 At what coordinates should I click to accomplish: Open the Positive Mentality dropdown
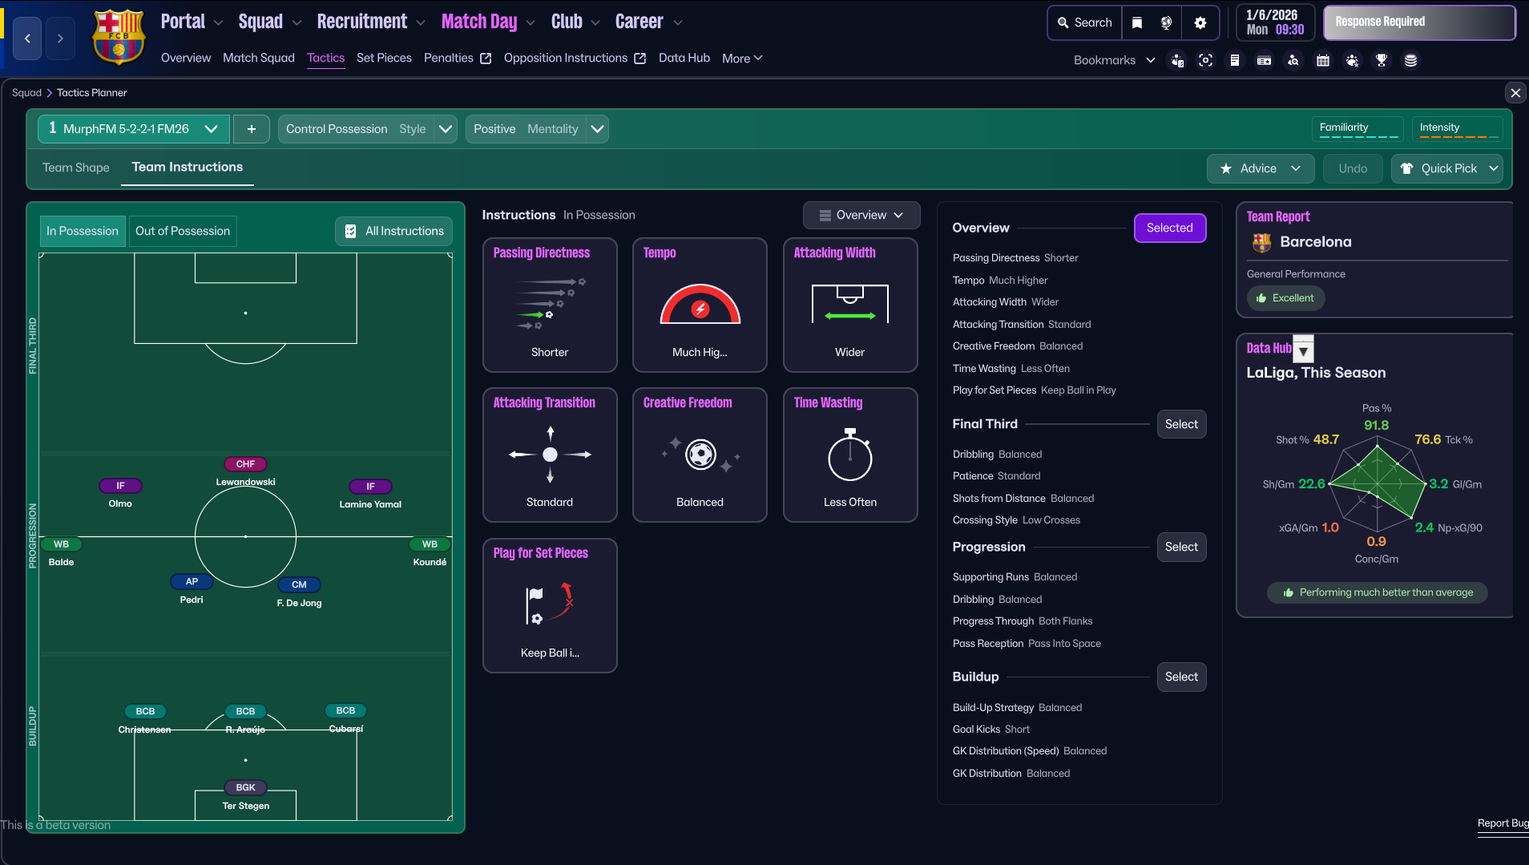click(x=596, y=129)
